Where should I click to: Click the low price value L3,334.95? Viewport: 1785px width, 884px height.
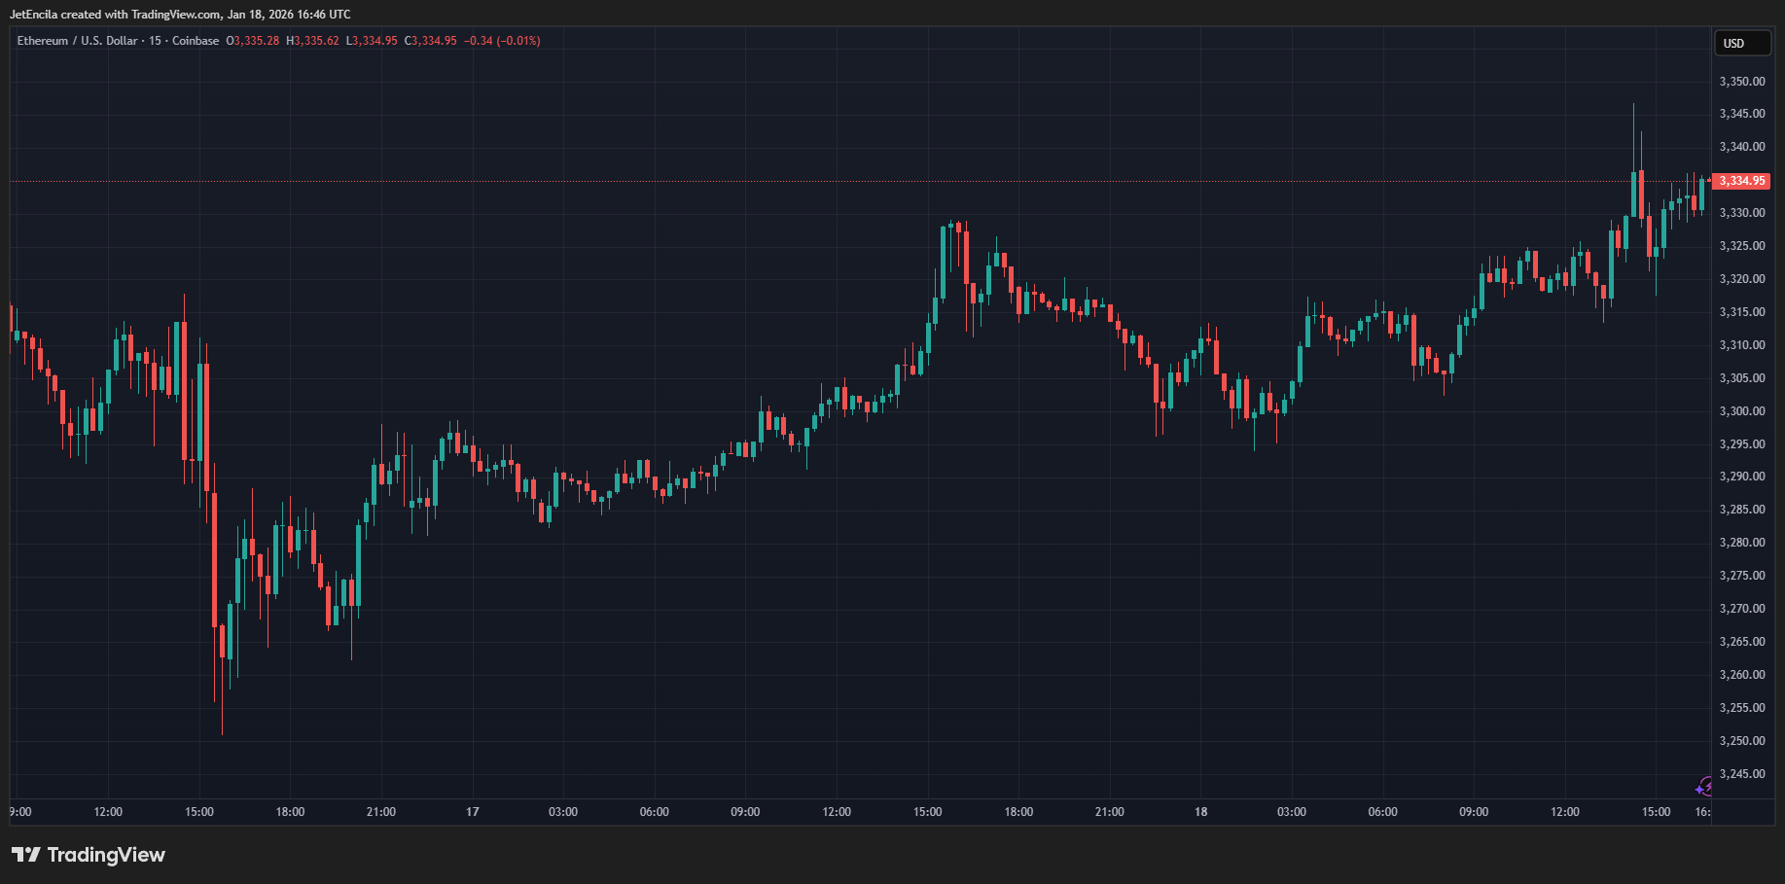(x=374, y=41)
